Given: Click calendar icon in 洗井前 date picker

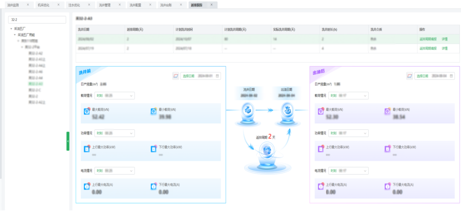Looking at the screenshot, I should coord(217,76).
